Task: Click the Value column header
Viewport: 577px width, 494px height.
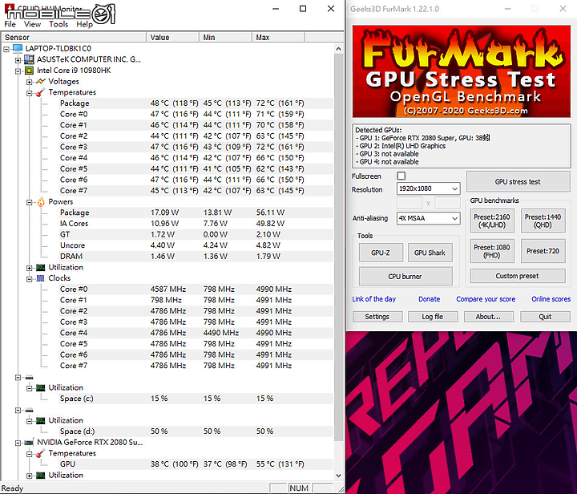Action: click(x=172, y=37)
